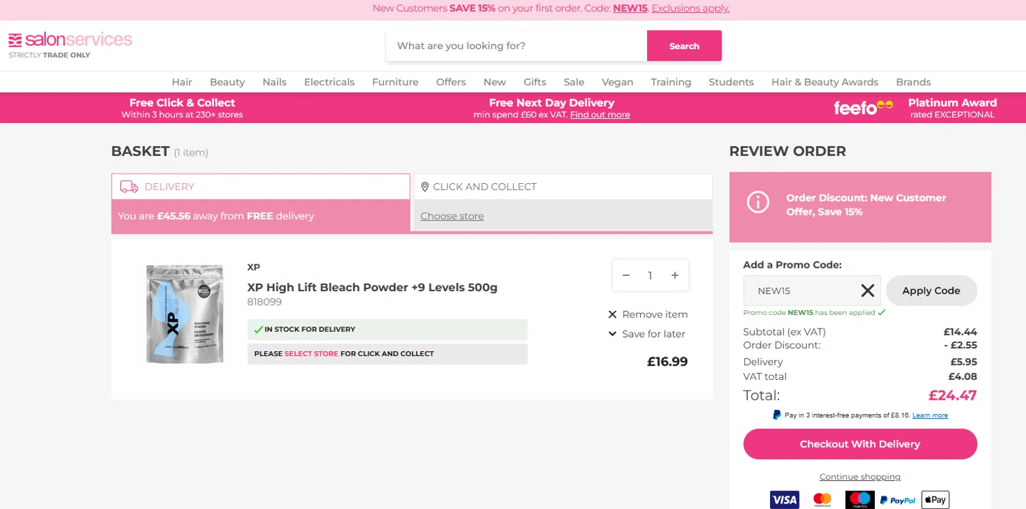Click SELECT STORE for click and collect
This screenshot has width=1026, height=509.
(x=311, y=354)
